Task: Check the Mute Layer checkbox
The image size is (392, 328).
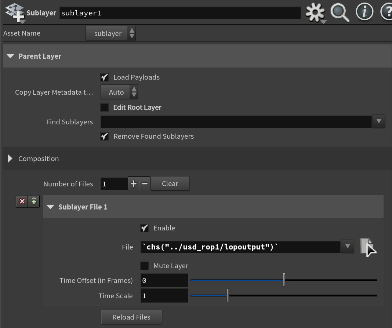Action: [x=145, y=266]
